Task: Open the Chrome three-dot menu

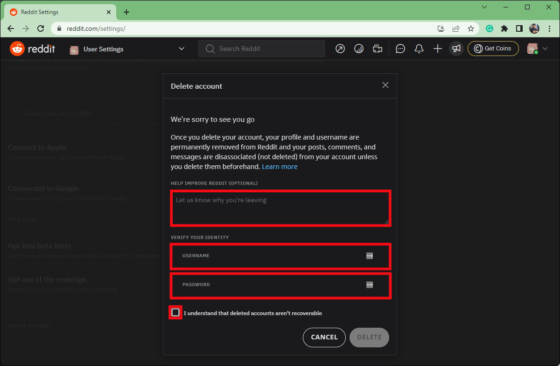Action: (549, 28)
